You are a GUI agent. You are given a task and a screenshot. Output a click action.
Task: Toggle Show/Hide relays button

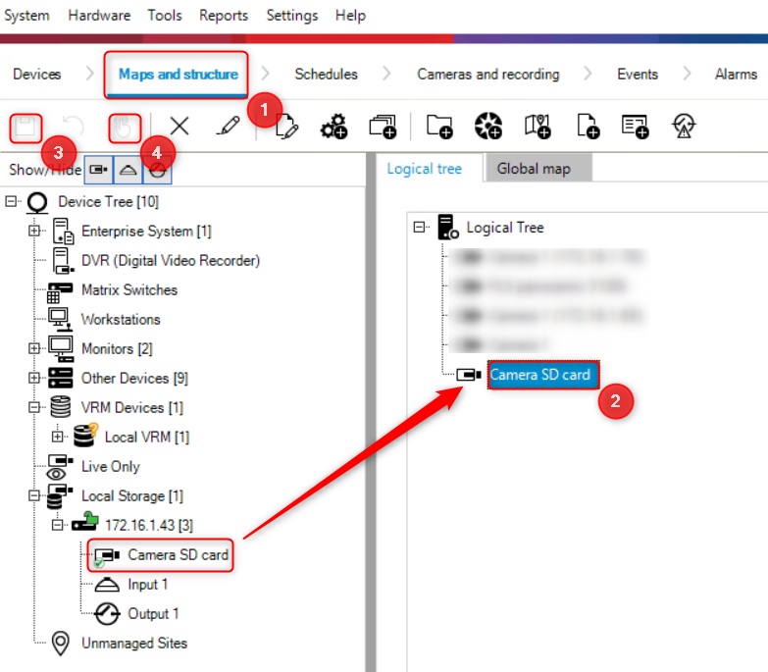tap(157, 171)
